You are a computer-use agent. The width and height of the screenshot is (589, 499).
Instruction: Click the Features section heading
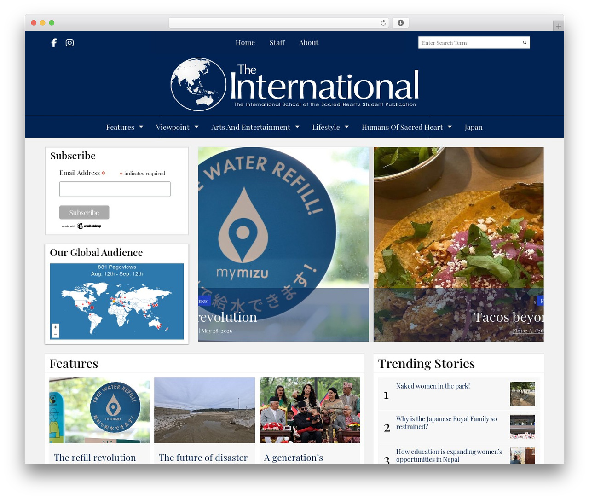pos(74,364)
